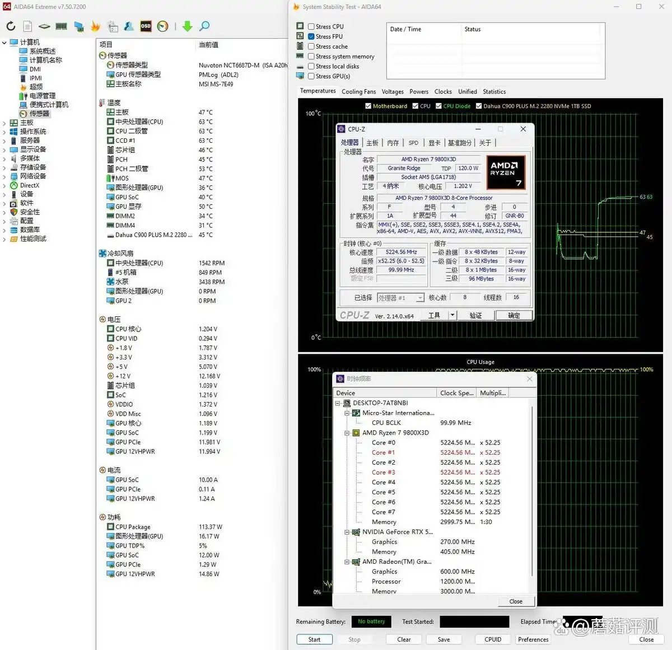Click the speedometer gauge toolbar icon
This screenshot has height=650, width=672.
pyautogui.click(x=162, y=26)
